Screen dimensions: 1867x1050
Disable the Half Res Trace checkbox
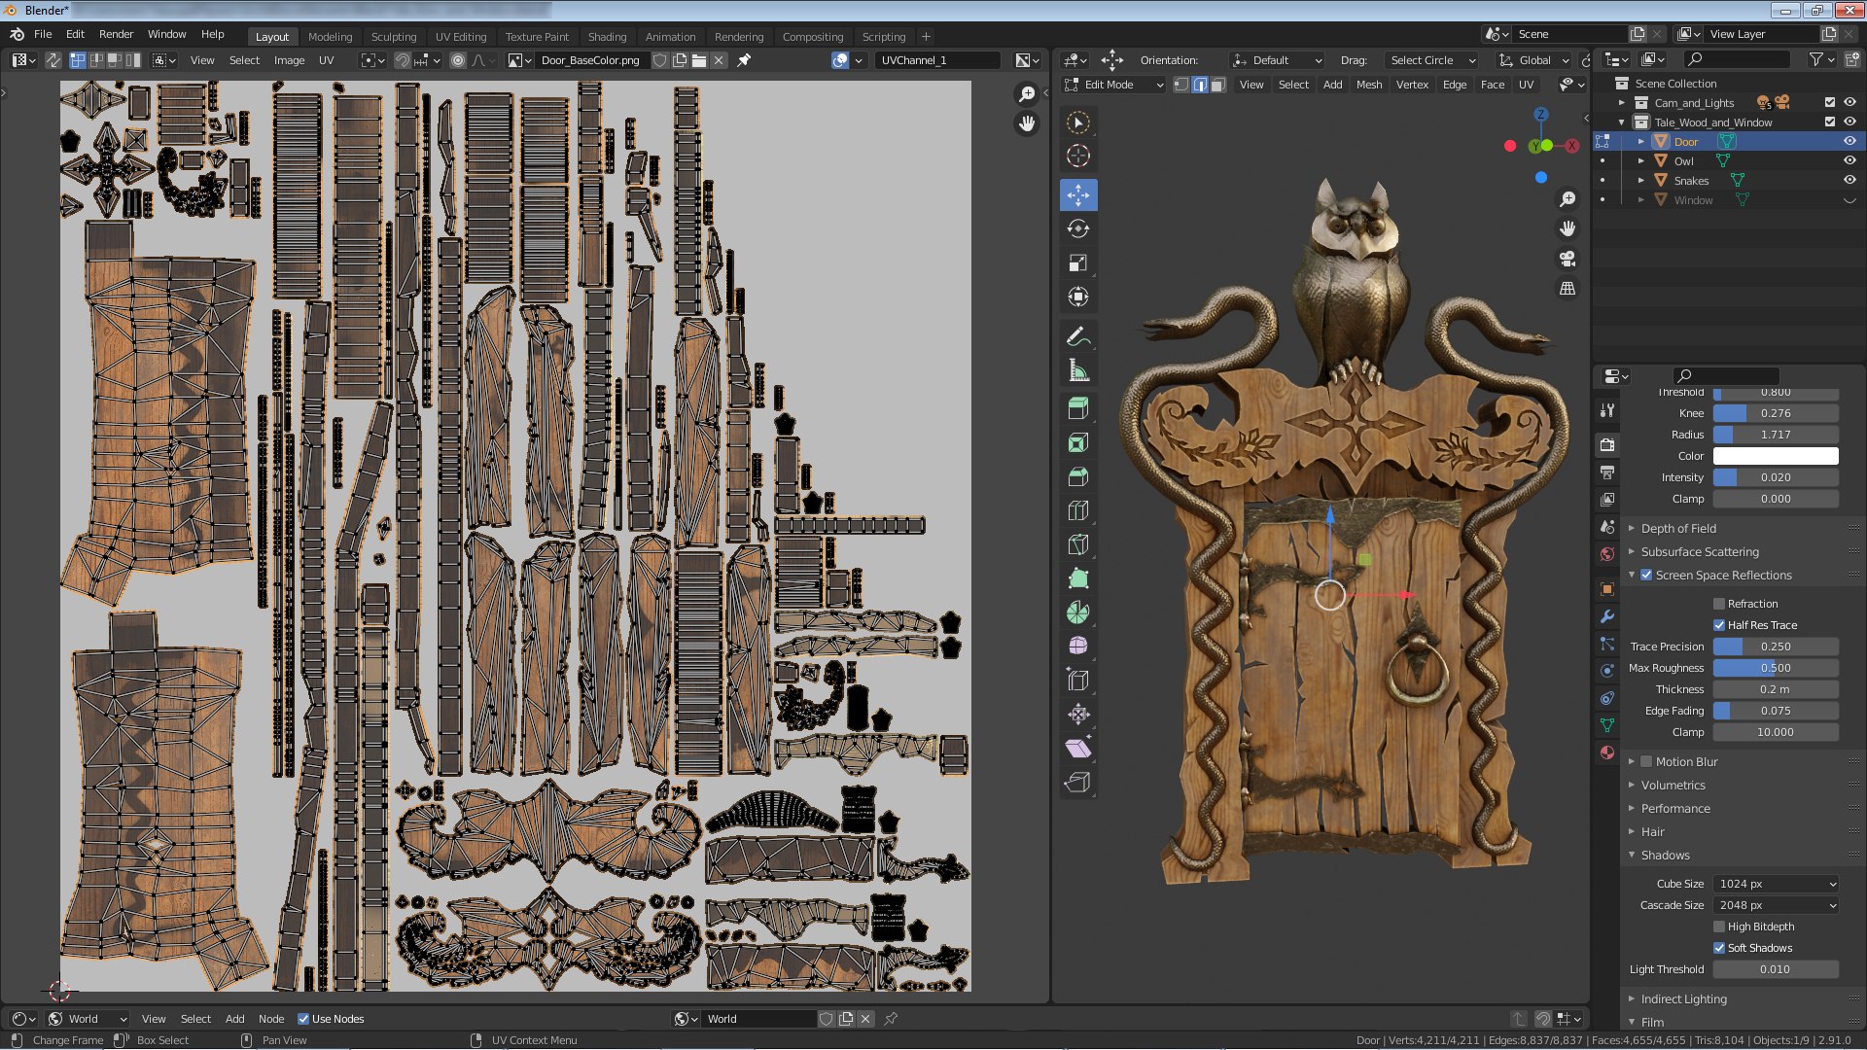click(1719, 625)
